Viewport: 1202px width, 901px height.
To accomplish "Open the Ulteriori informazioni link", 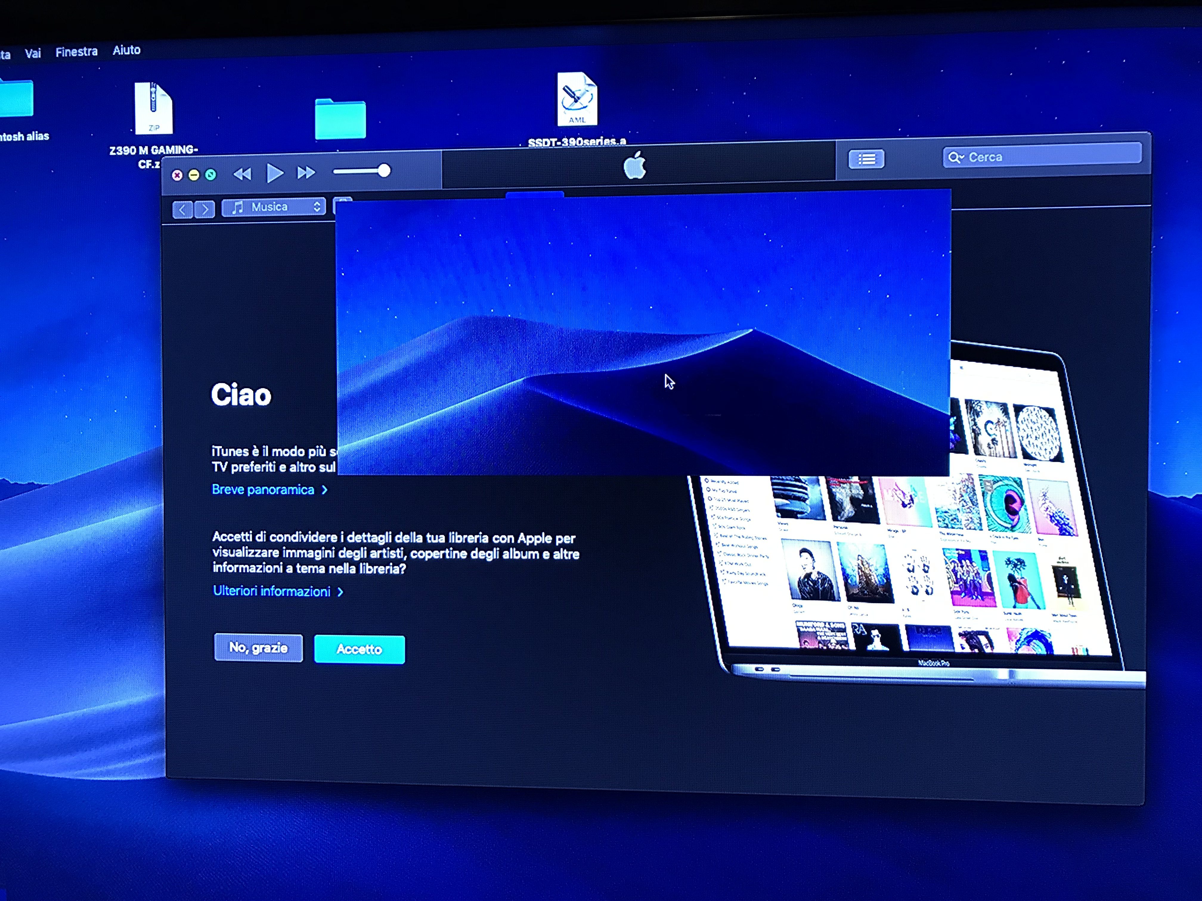I will tap(278, 591).
